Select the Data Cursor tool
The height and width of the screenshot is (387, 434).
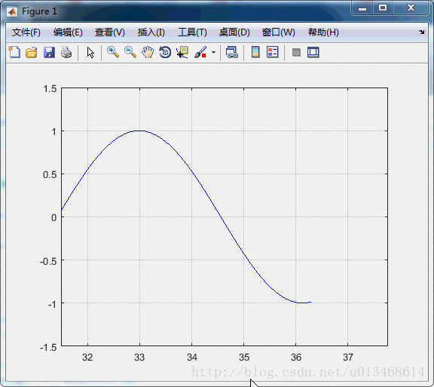(x=182, y=52)
